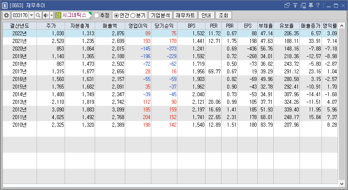
Task: Click the 안내 button
Action: tap(206, 15)
